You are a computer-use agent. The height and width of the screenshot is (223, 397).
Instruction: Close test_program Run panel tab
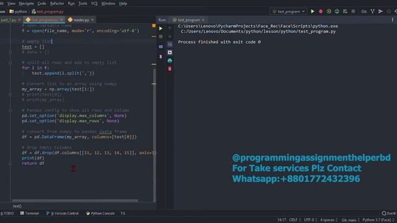coord(203,20)
